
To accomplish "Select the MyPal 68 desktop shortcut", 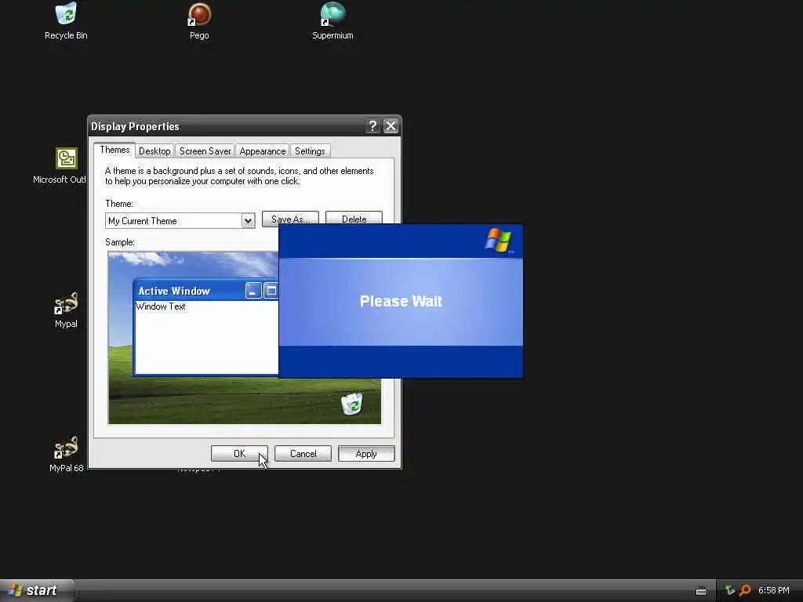I will point(66,455).
